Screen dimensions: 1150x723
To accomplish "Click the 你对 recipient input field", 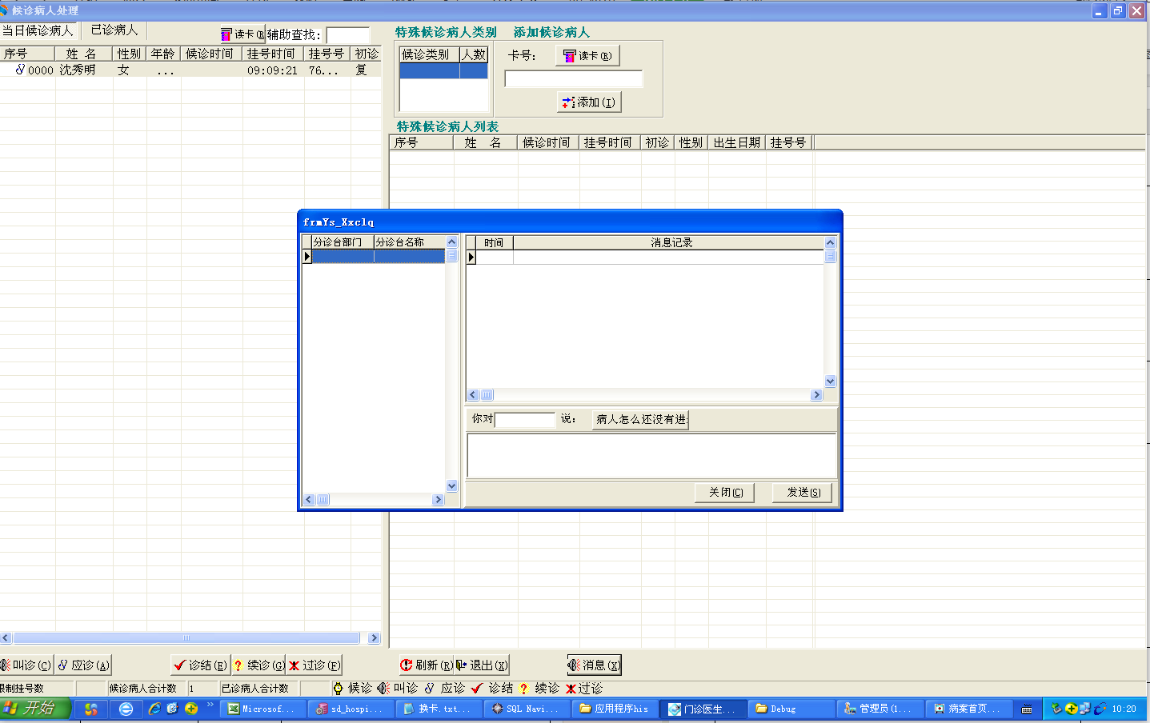I will 525,420.
